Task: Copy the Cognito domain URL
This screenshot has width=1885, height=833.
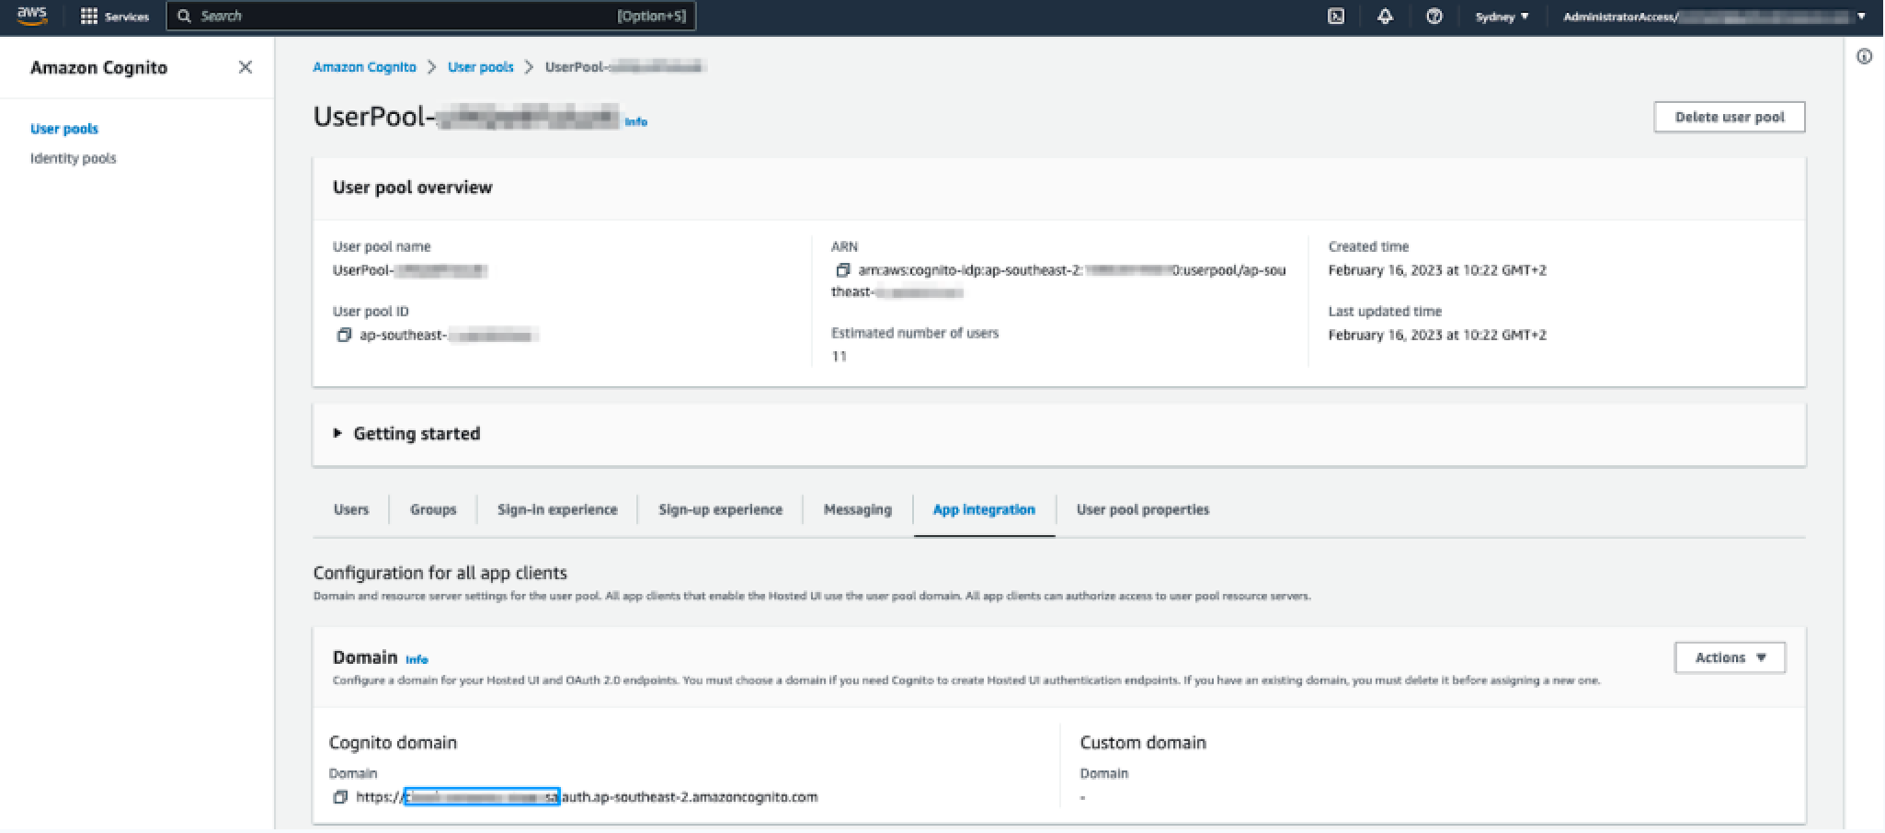Action: coord(340,797)
